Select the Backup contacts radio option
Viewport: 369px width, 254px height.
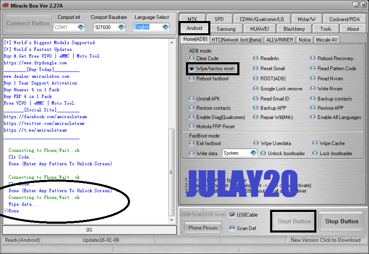[313, 99]
